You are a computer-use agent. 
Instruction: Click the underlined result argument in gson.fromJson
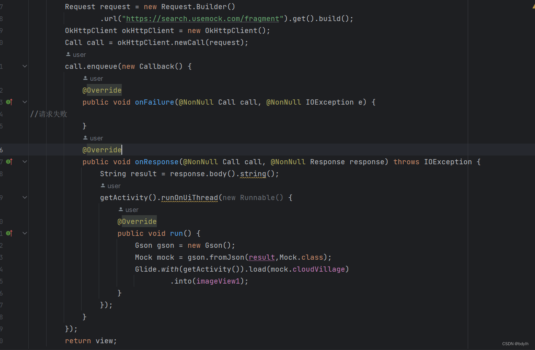pyautogui.click(x=261, y=257)
